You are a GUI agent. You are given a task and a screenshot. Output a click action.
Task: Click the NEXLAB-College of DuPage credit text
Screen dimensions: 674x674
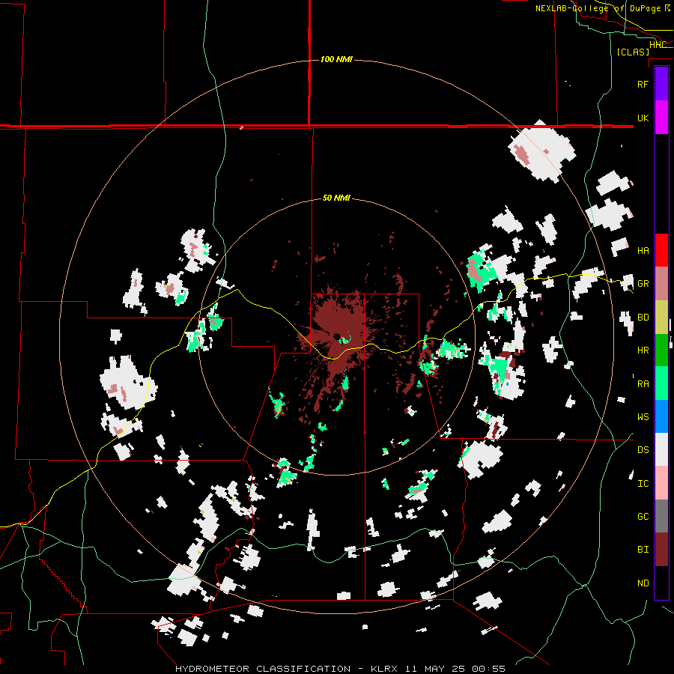[x=598, y=8]
